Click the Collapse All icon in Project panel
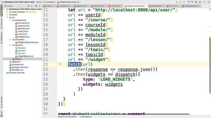The width and height of the screenshot is (211, 118). pyautogui.click(x=32, y=6)
